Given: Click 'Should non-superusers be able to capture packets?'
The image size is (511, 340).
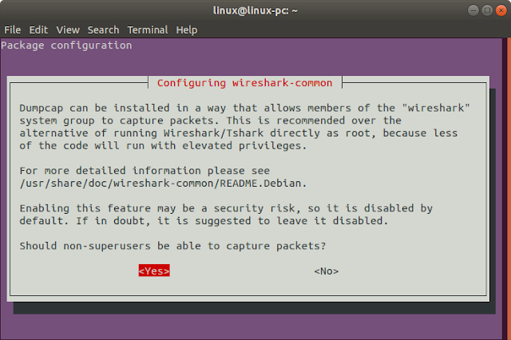Looking at the screenshot, I should (172, 246).
